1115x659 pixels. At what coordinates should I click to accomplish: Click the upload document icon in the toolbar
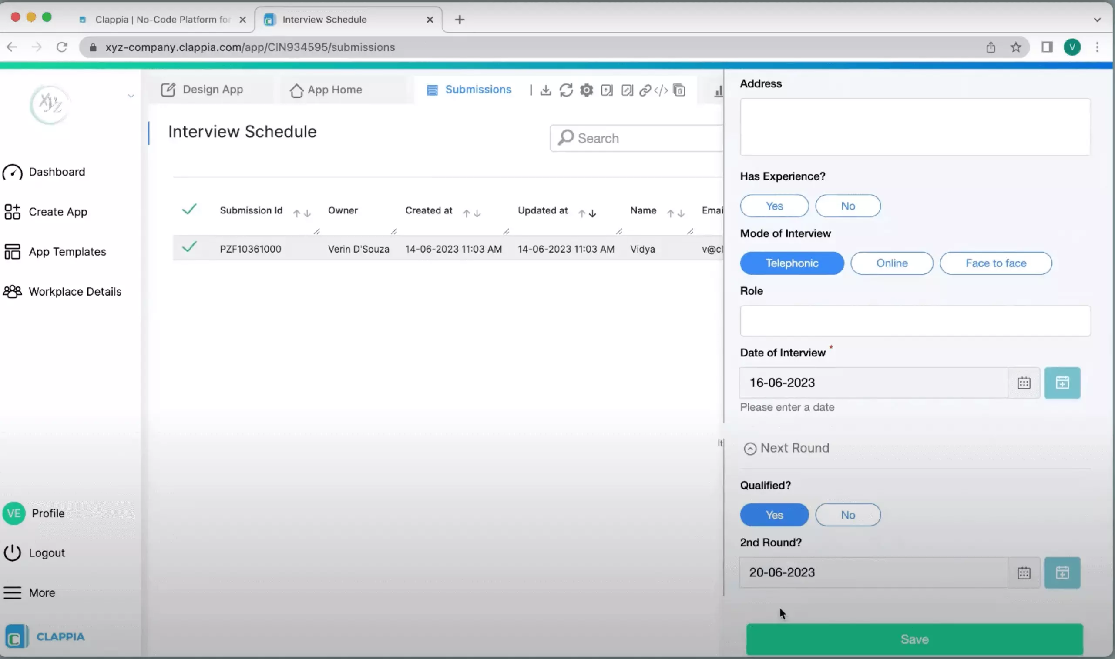607,90
